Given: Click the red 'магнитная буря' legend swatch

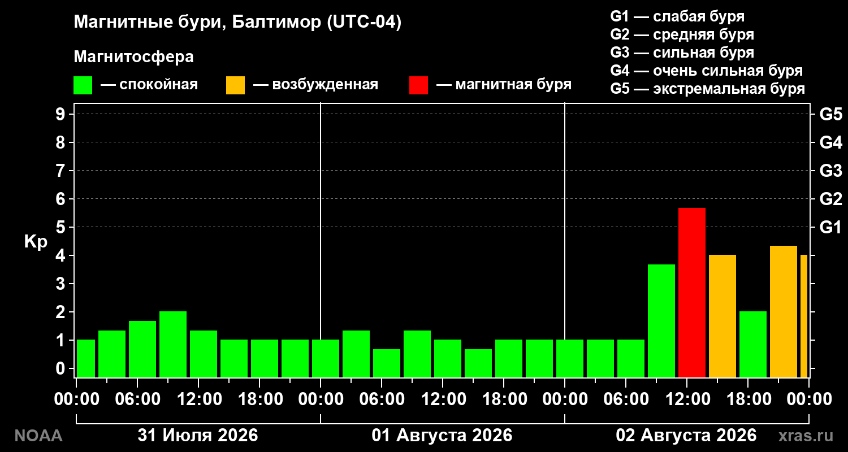Looking at the screenshot, I should (x=418, y=85).
